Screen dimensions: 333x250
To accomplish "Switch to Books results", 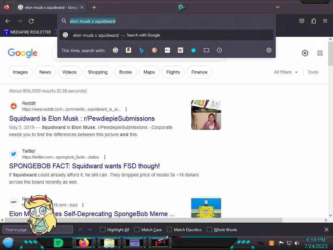I will pyautogui.click(x=125, y=72).
